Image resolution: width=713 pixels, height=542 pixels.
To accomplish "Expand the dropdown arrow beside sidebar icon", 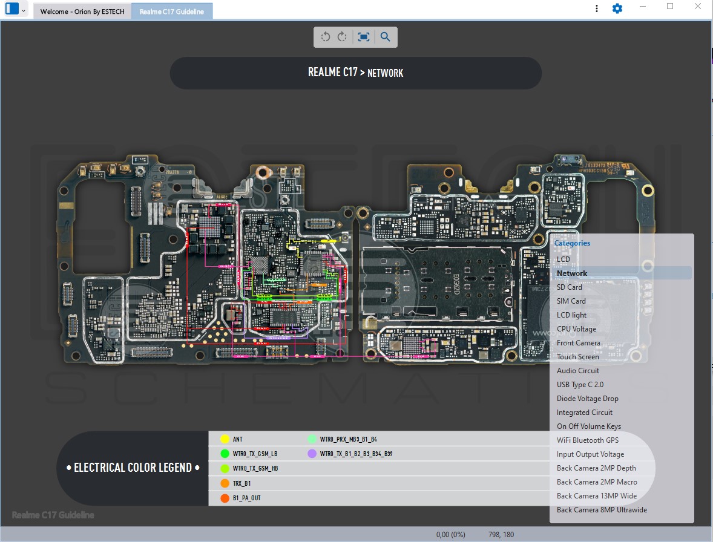I will click(x=24, y=10).
